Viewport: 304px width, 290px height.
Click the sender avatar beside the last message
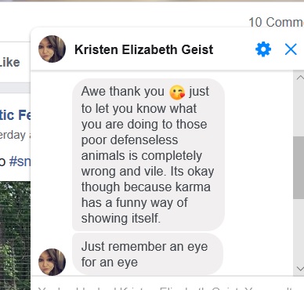52,262
